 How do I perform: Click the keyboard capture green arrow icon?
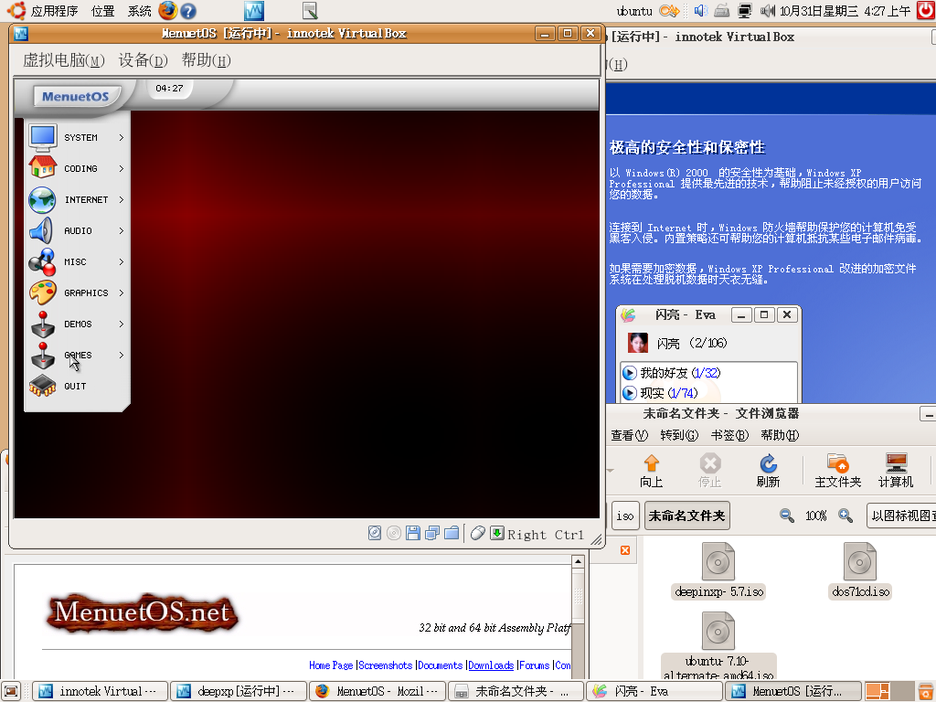496,533
